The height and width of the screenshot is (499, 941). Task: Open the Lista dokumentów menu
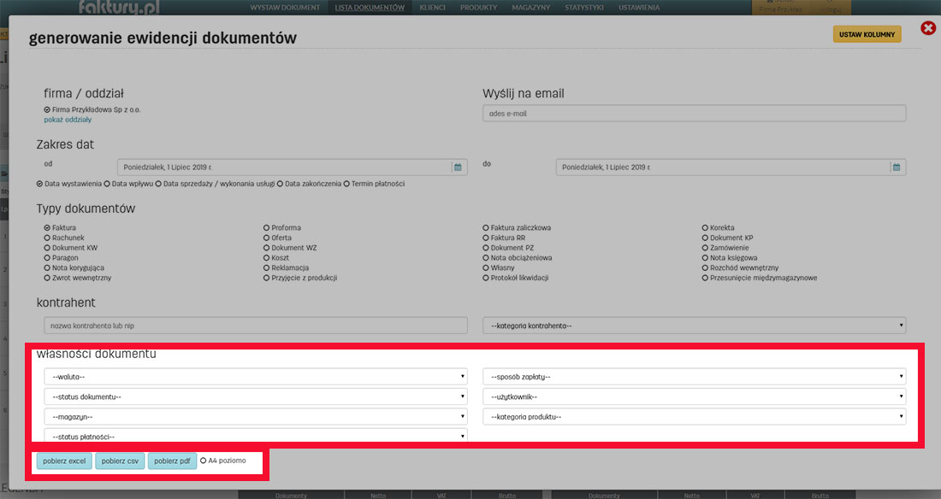[370, 7]
